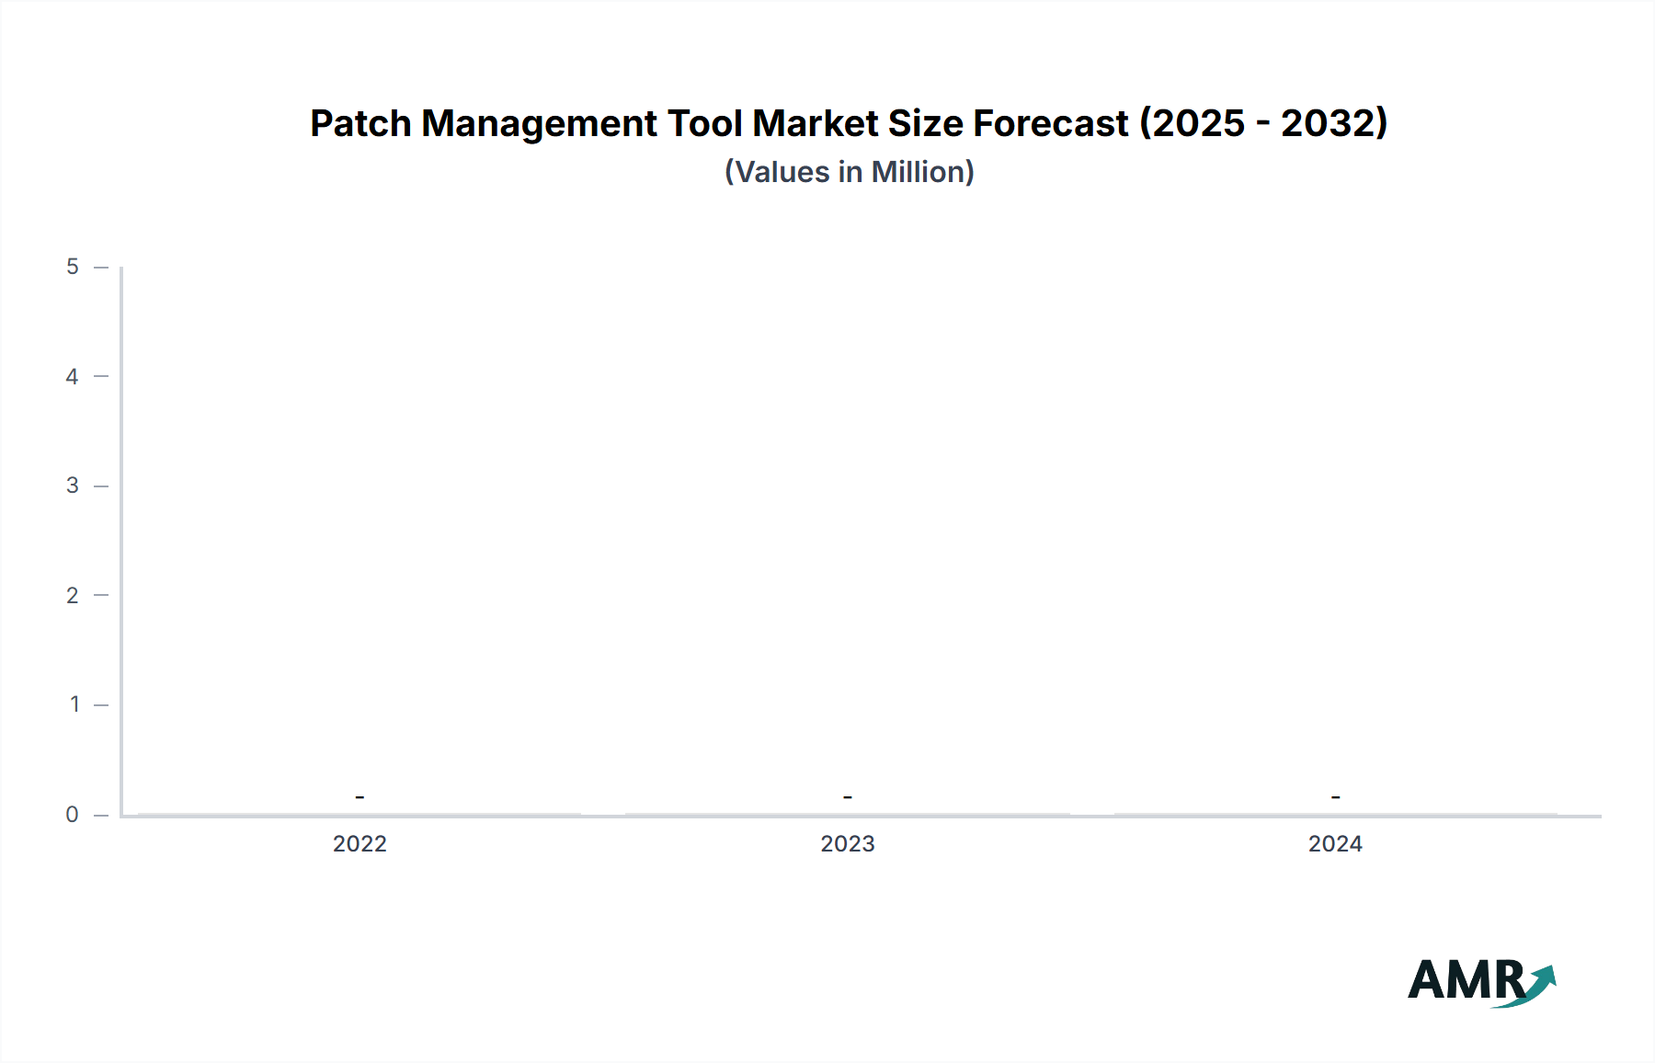The height and width of the screenshot is (1063, 1655).
Task: Expand the subtitle (Values in Million)
Action: click(849, 171)
